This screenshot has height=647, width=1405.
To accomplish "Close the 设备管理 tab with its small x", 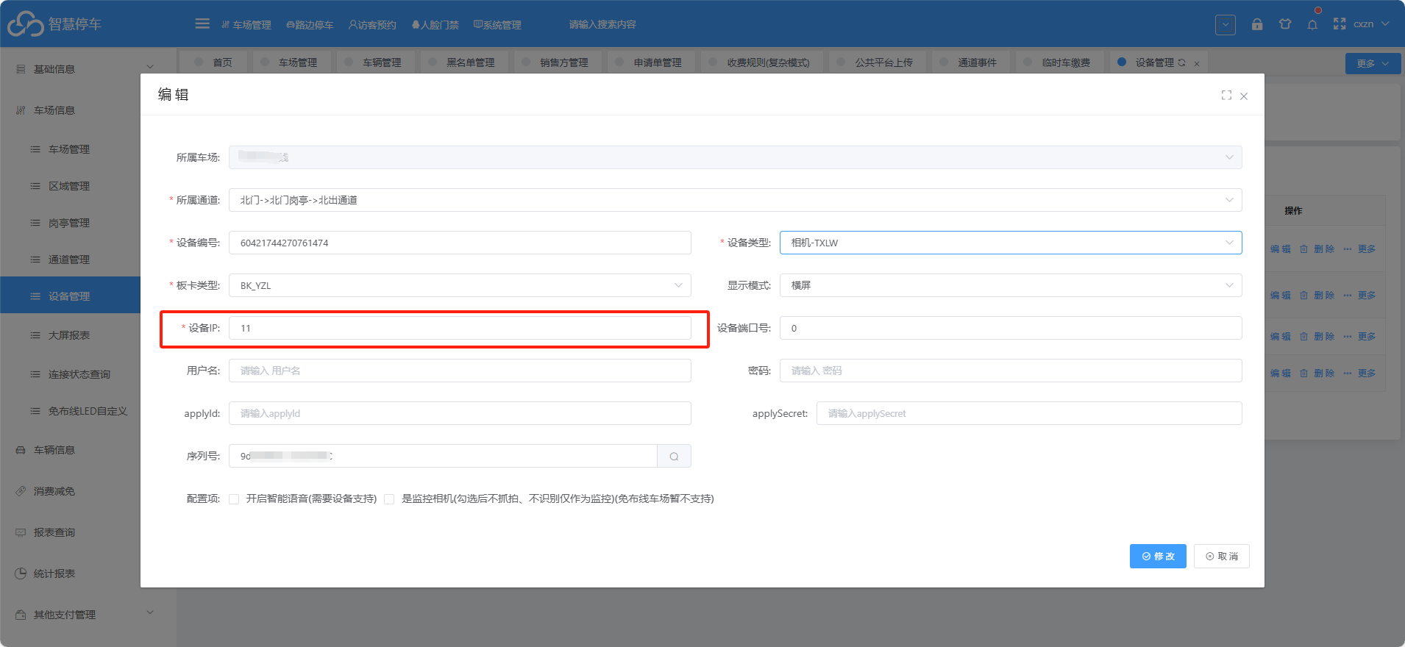I will pyautogui.click(x=1197, y=64).
